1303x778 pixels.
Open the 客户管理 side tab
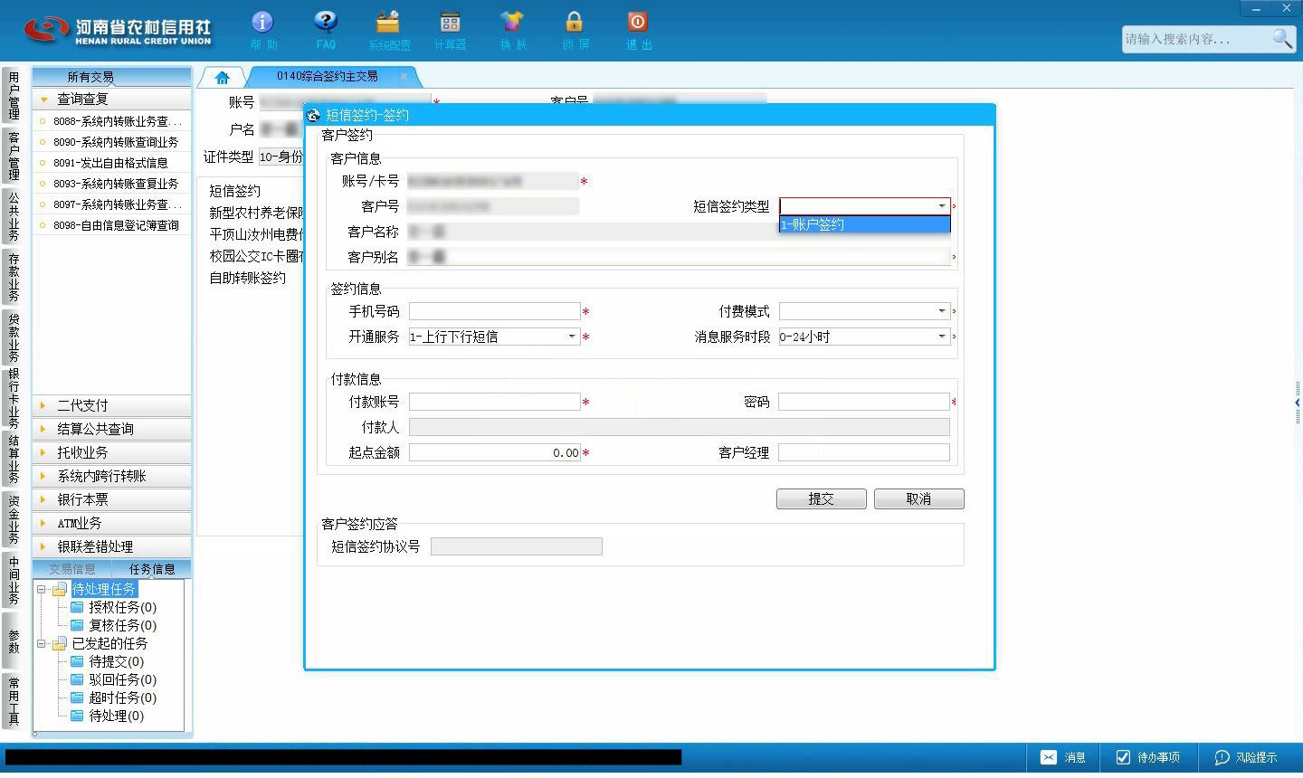(x=14, y=156)
